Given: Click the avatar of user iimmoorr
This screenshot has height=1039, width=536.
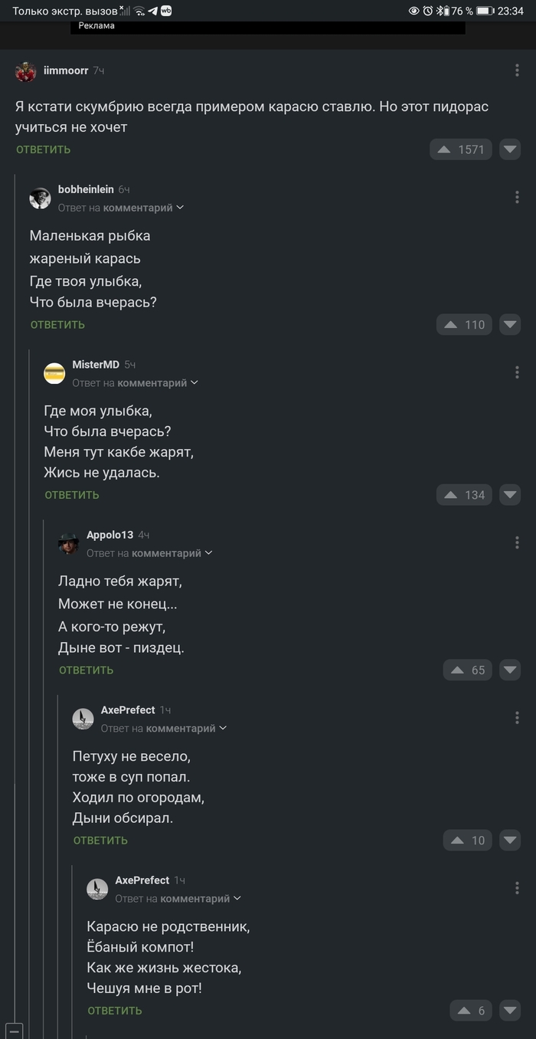Looking at the screenshot, I should click(x=25, y=70).
